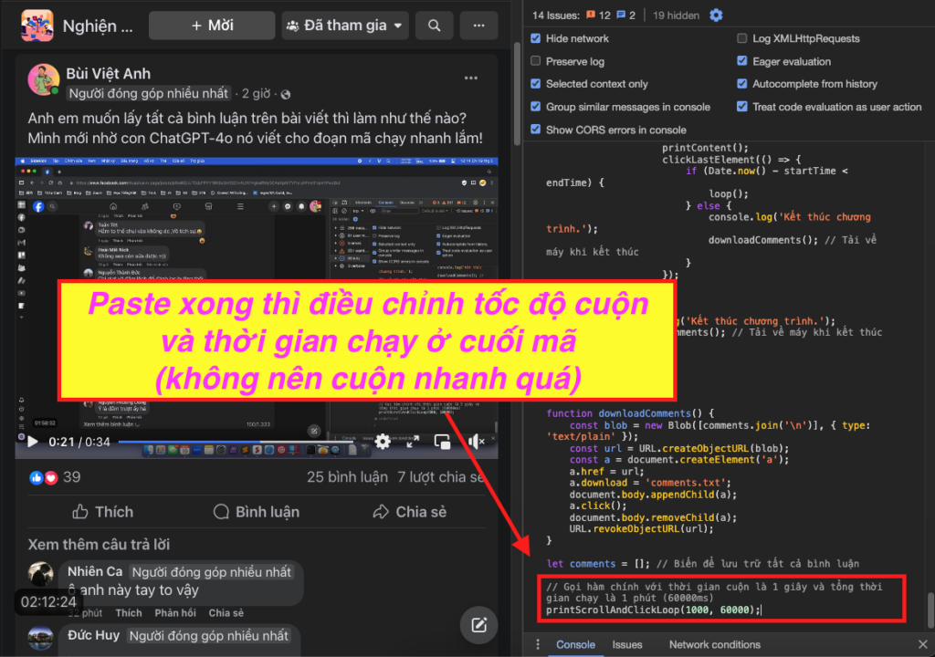Open console settings gear icon

[716, 15]
